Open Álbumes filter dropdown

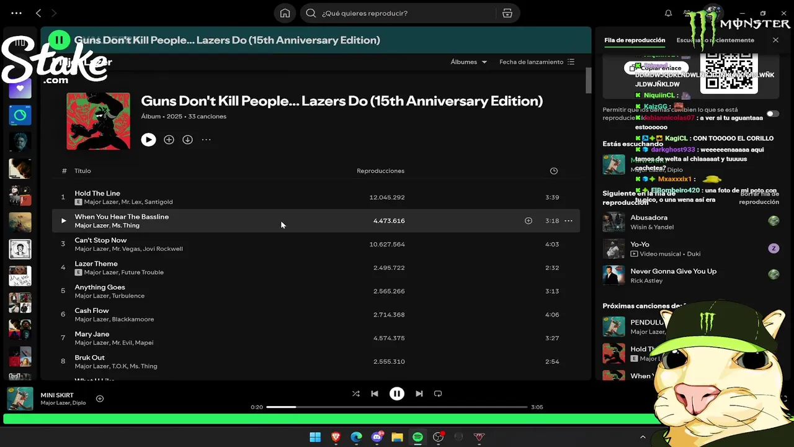[468, 62]
